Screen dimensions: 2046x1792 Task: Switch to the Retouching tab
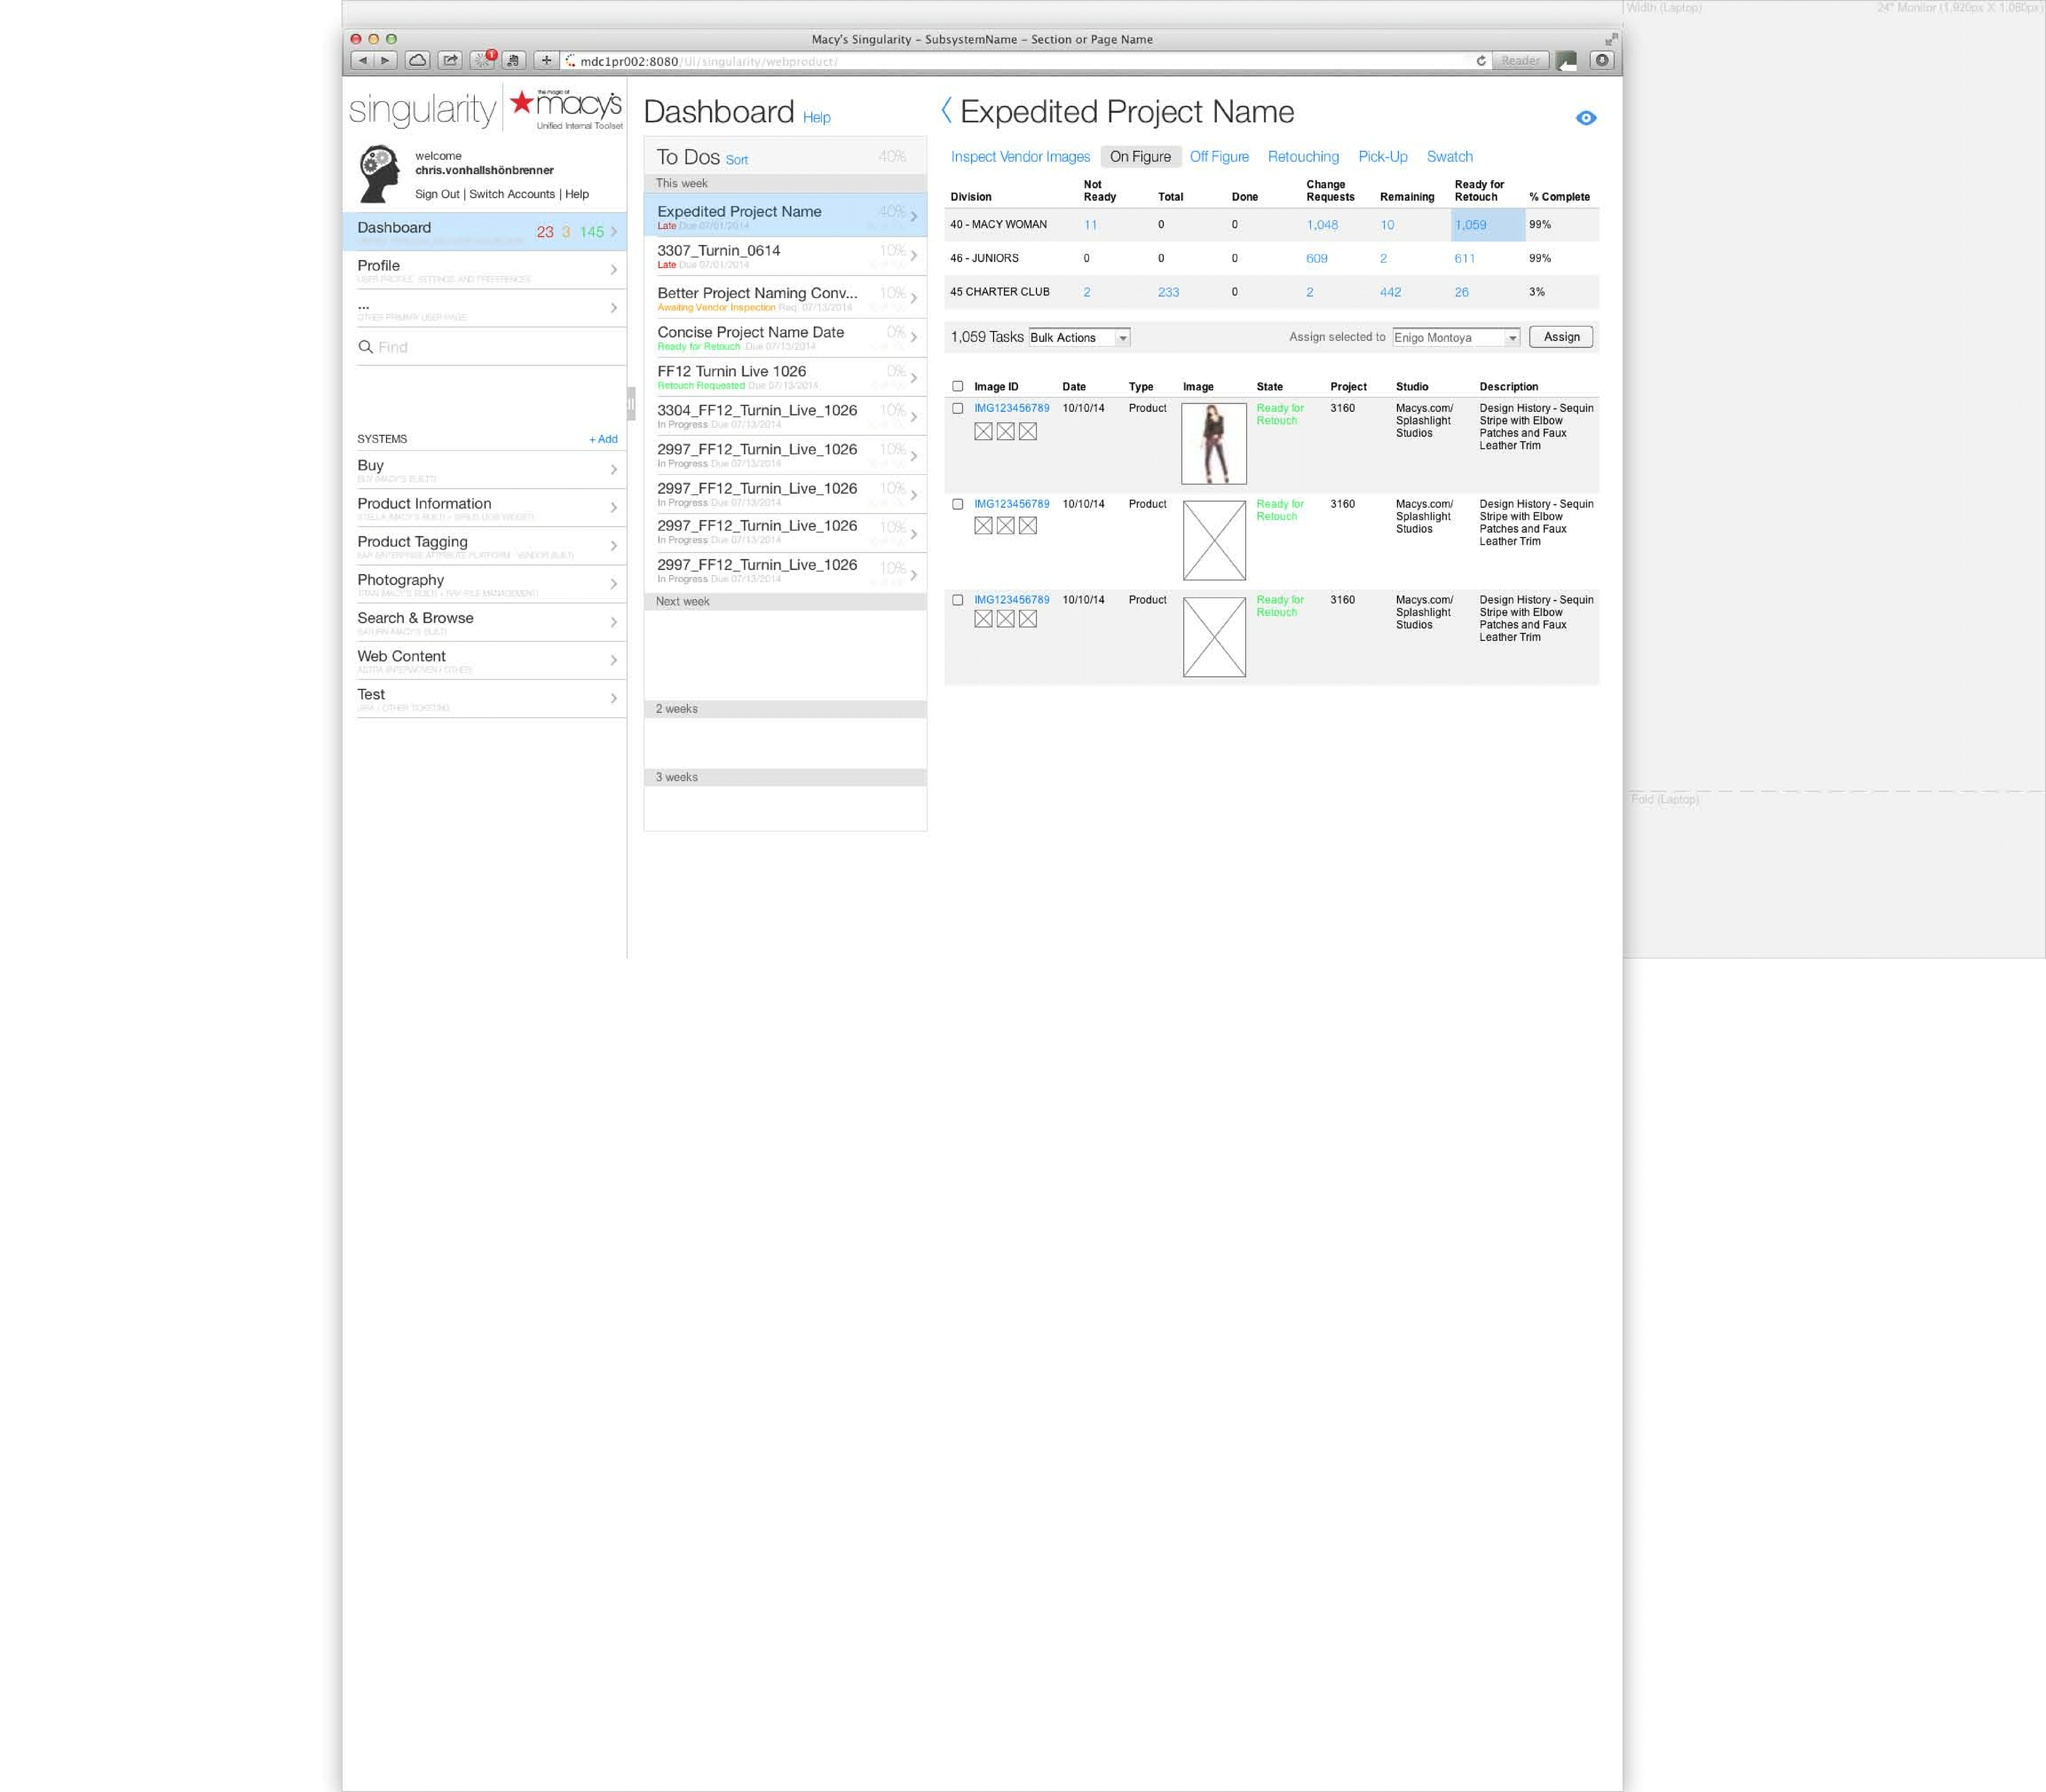click(x=1302, y=157)
